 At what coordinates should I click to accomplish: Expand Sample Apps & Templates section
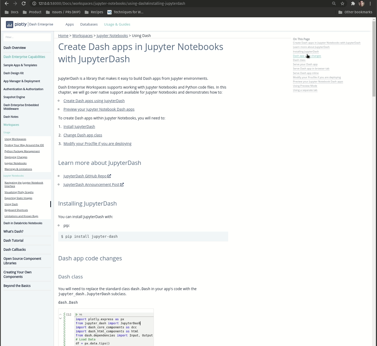tap(20, 65)
